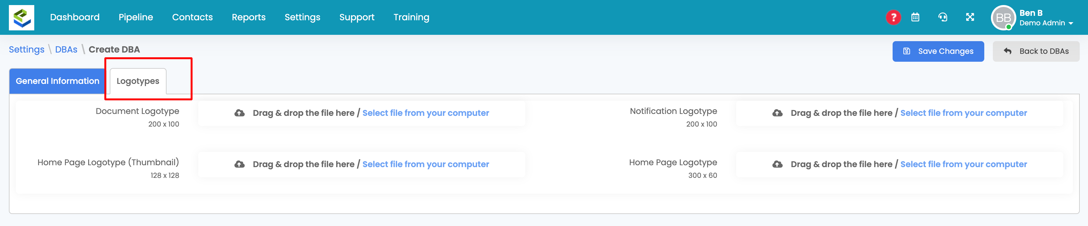Click the Document Logotype upload cloud icon
This screenshot has width=1088, height=226.
[x=239, y=113]
